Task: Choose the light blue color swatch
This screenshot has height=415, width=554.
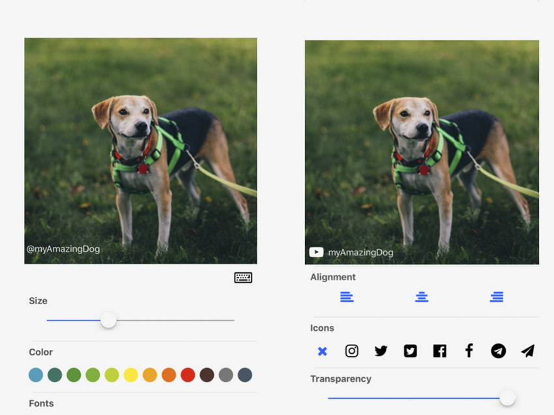Action: (36, 375)
